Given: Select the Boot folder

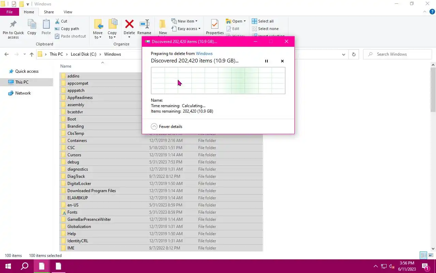Looking at the screenshot, I should [x=72, y=119].
